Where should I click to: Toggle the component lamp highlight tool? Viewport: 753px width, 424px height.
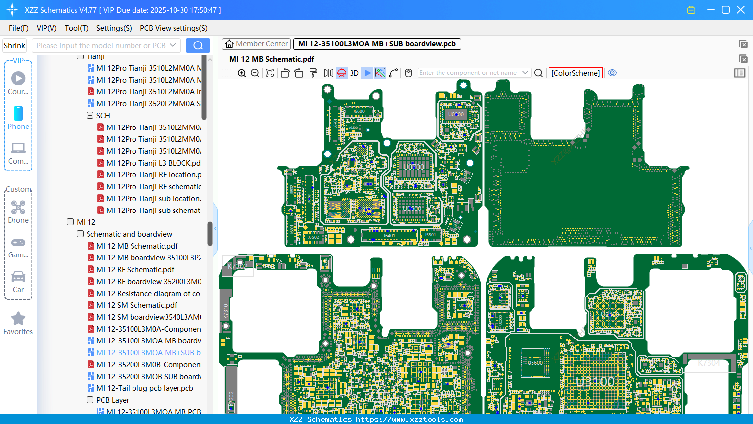[x=341, y=73]
